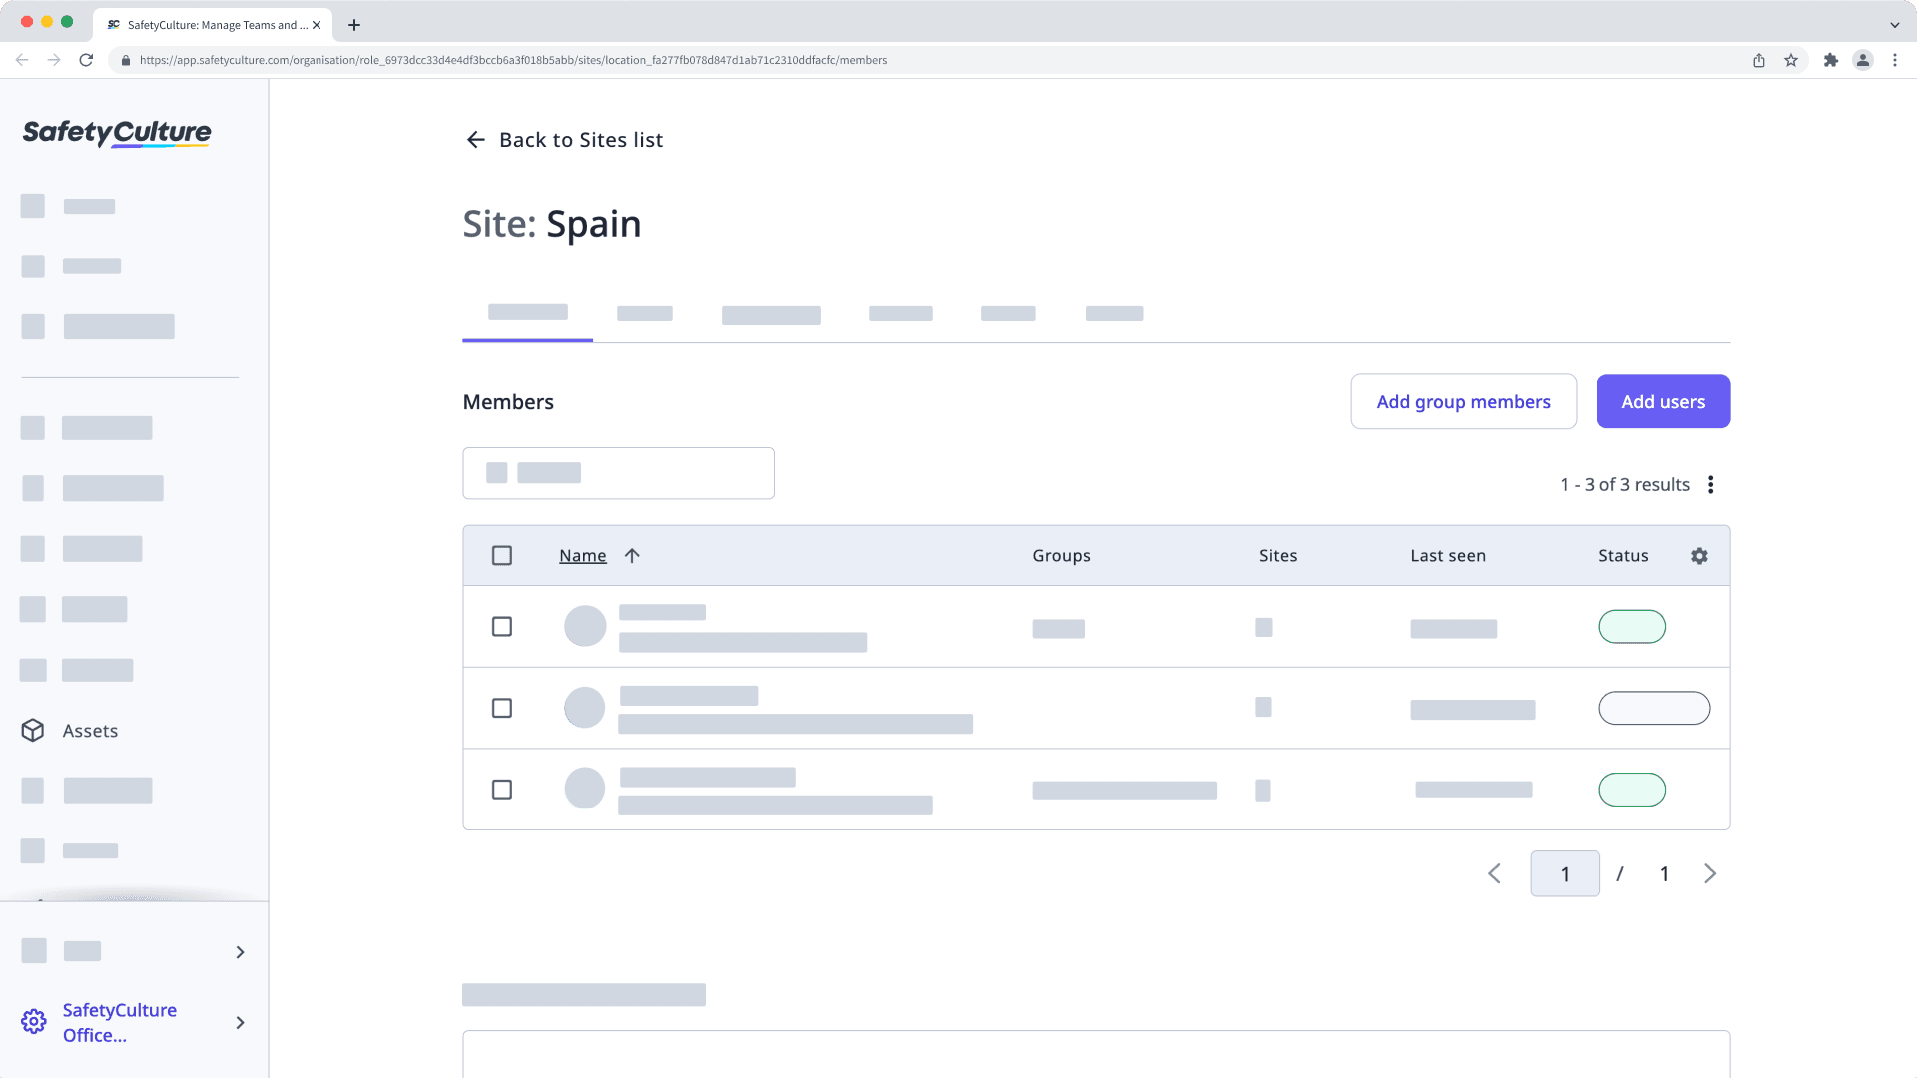Screen dimensions: 1917x1078
Task: Open the column settings gear in the table header
Action: [1699, 556]
